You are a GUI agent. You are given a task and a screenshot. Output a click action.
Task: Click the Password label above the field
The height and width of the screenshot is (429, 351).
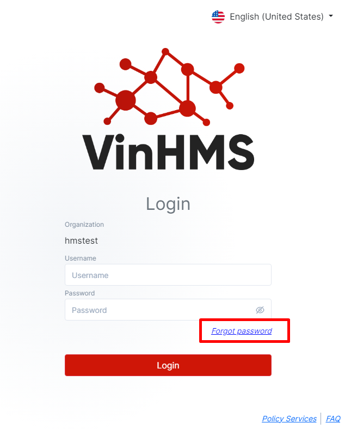point(80,293)
